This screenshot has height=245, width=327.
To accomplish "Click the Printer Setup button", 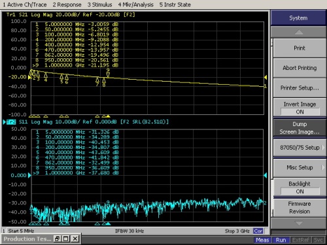I will [x=300, y=88].
